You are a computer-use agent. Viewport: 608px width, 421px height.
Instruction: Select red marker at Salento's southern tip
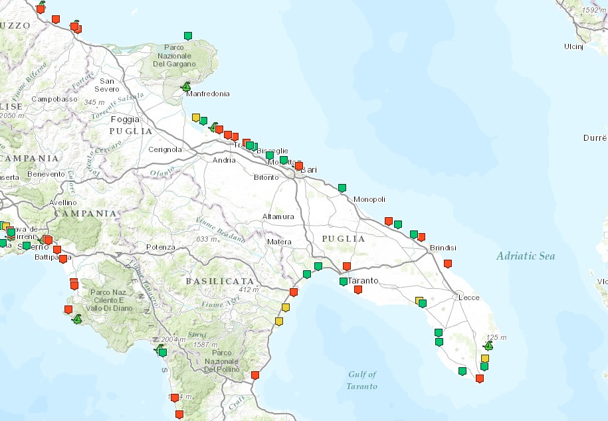tap(480, 379)
